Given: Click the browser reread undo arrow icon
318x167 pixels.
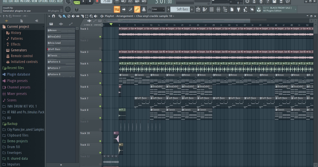Looking at the screenshot, I should tap(7, 16).
